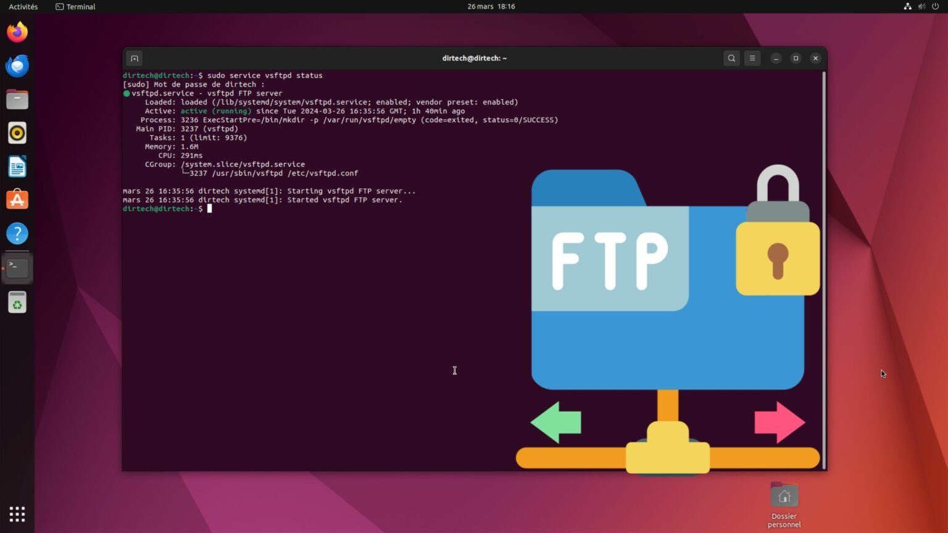This screenshot has width=948, height=533.
Task: Launch Firefox from the dock
Action: [x=17, y=32]
